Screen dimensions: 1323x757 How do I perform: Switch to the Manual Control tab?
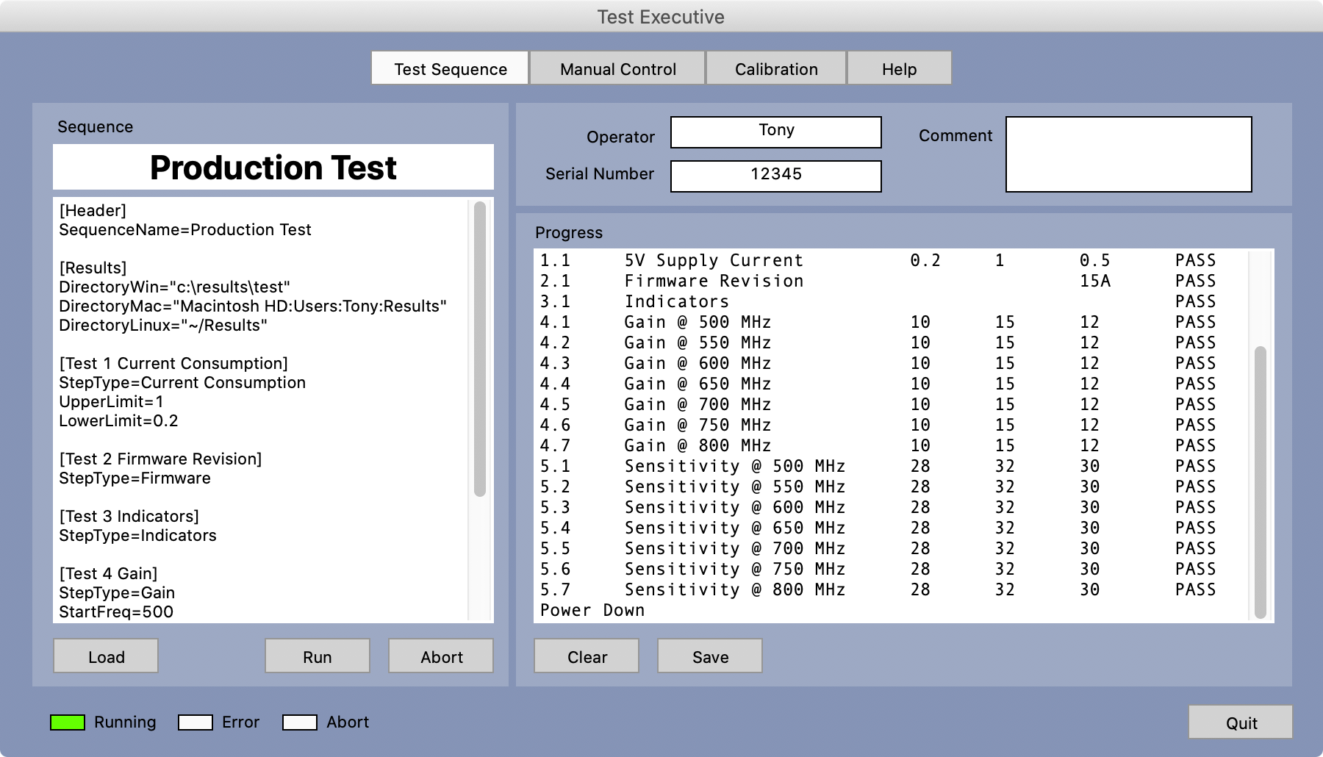[617, 68]
